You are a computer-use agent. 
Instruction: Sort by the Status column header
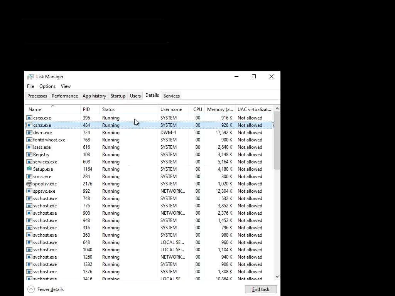coord(129,109)
